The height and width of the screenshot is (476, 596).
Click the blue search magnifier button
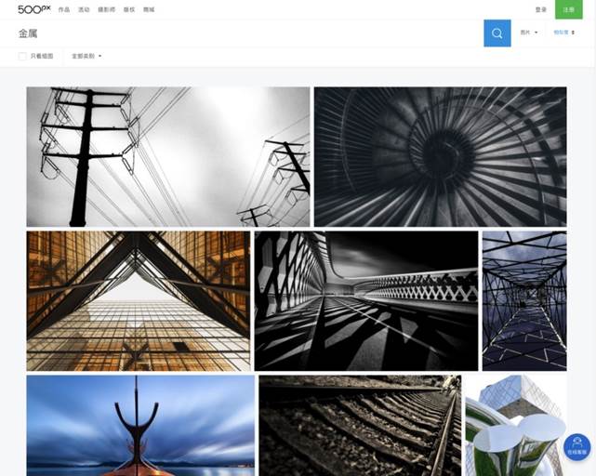tap(497, 33)
